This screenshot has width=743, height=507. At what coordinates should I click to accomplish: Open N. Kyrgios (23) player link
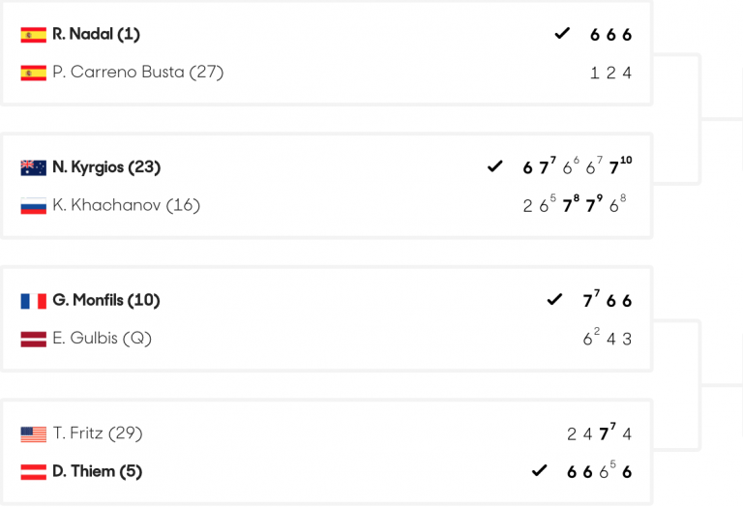pos(106,167)
